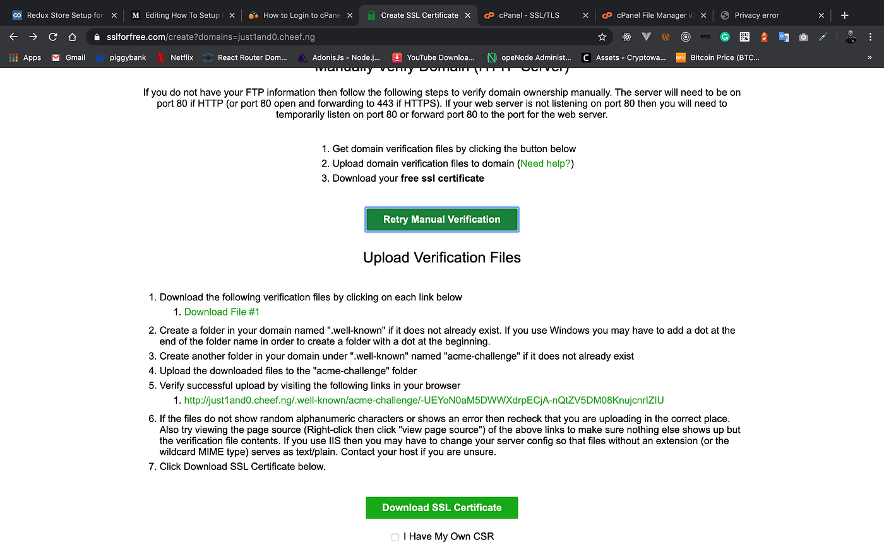
Task: Show hidden bookmarks with the double chevron
Action: (x=869, y=57)
